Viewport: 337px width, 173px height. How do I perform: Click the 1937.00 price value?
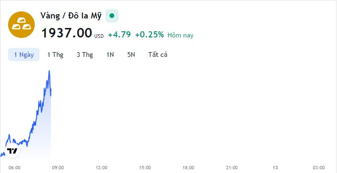pyautogui.click(x=67, y=33)
